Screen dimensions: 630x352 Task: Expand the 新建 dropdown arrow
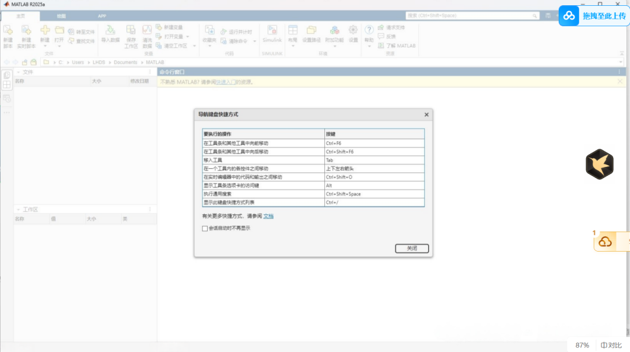45,46
